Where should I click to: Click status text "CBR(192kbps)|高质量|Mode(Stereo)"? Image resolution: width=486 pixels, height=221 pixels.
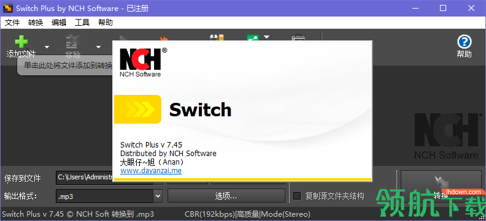coord(247,214)
